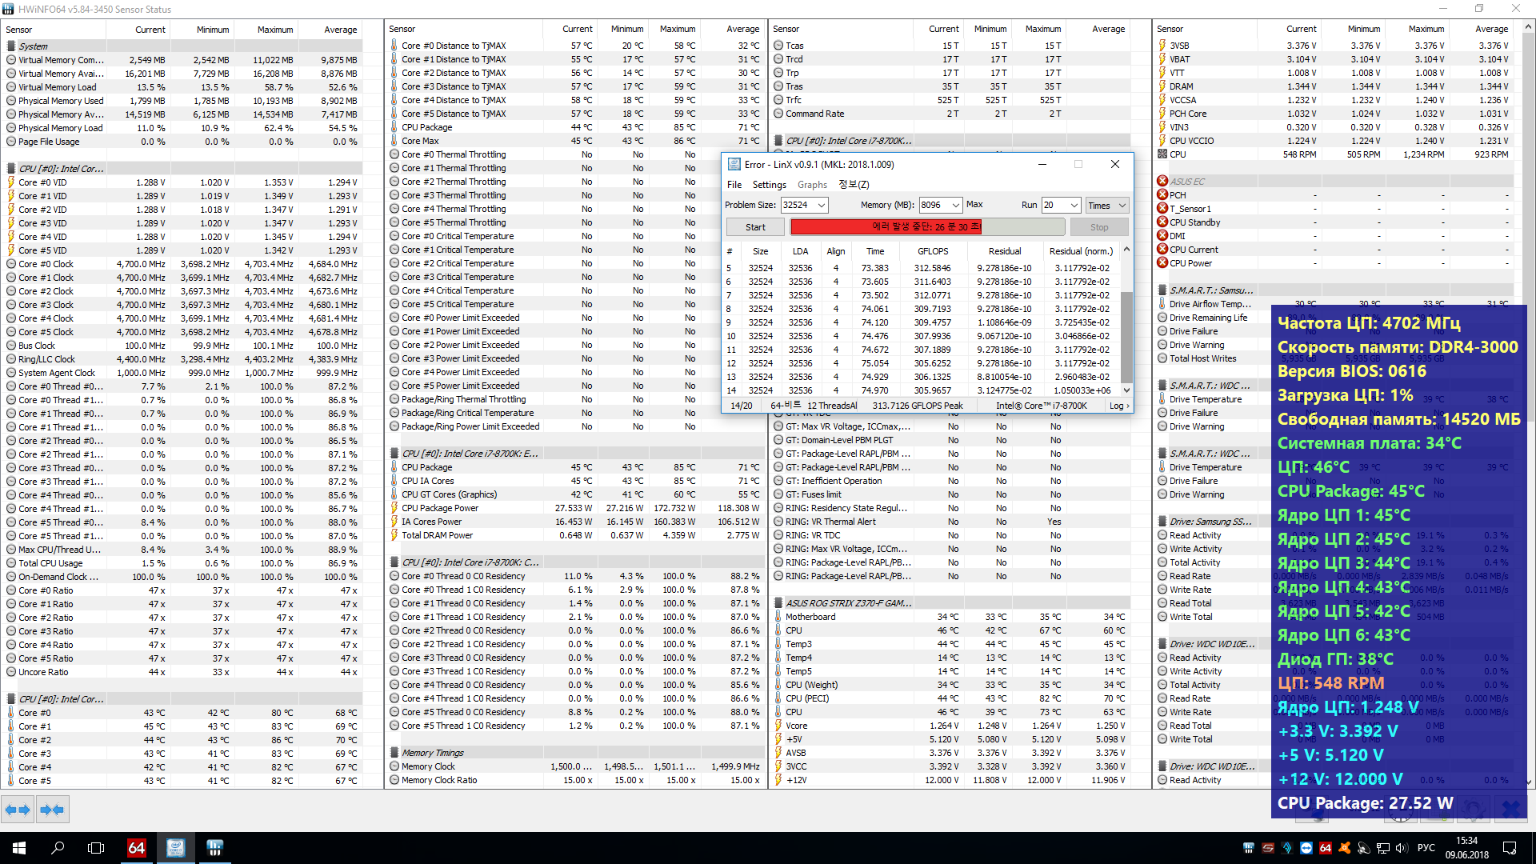Open the LinX Settings menu

[x=769, y=185]
